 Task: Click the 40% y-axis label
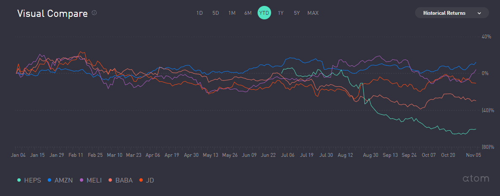pos(486,37)
